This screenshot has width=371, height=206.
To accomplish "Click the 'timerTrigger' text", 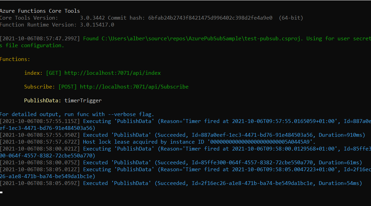I will pos(83,101).
